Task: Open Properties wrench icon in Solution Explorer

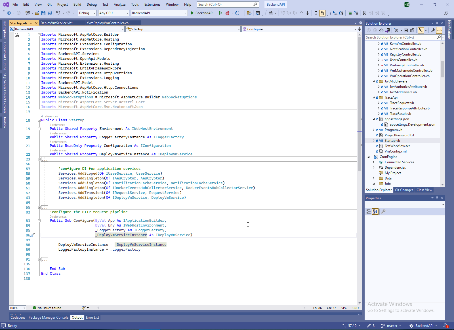Action: [433, 30]
